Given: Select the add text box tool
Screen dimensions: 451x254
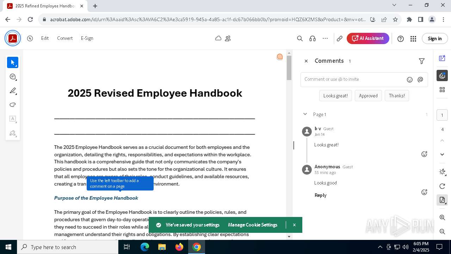Looking at the screenshot, I should pyautogui.click(x=13, y=119).
